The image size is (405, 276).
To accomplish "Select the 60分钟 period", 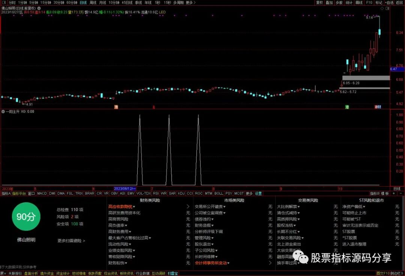I will coord(72,3).
